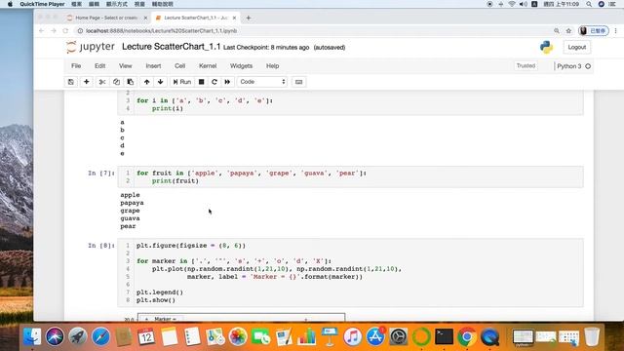Go forward in browser
Screen dimensions: 624x351
pos(54,30)
